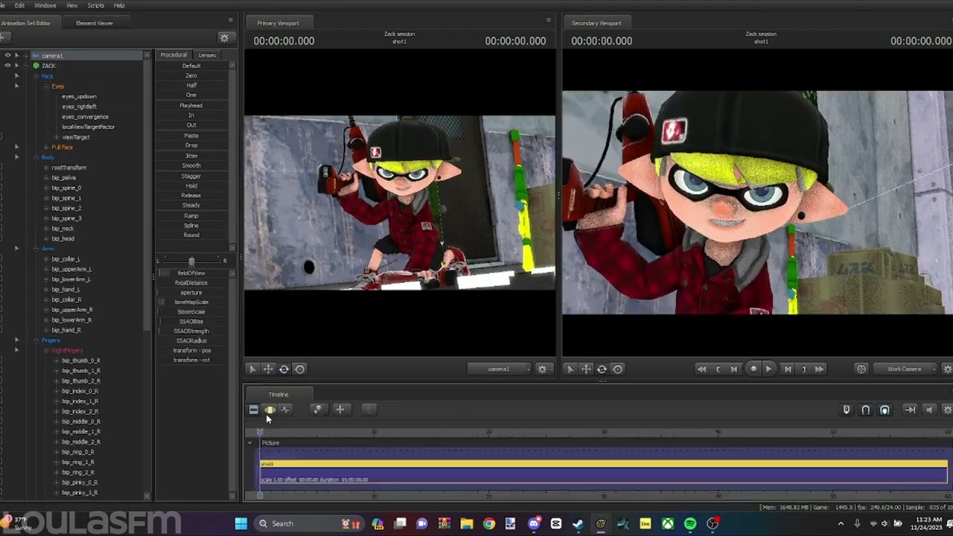The width and height of the screenshot is (953, 536).
Task: Toggle the lock arrow for ZACK
Action: 16,66
